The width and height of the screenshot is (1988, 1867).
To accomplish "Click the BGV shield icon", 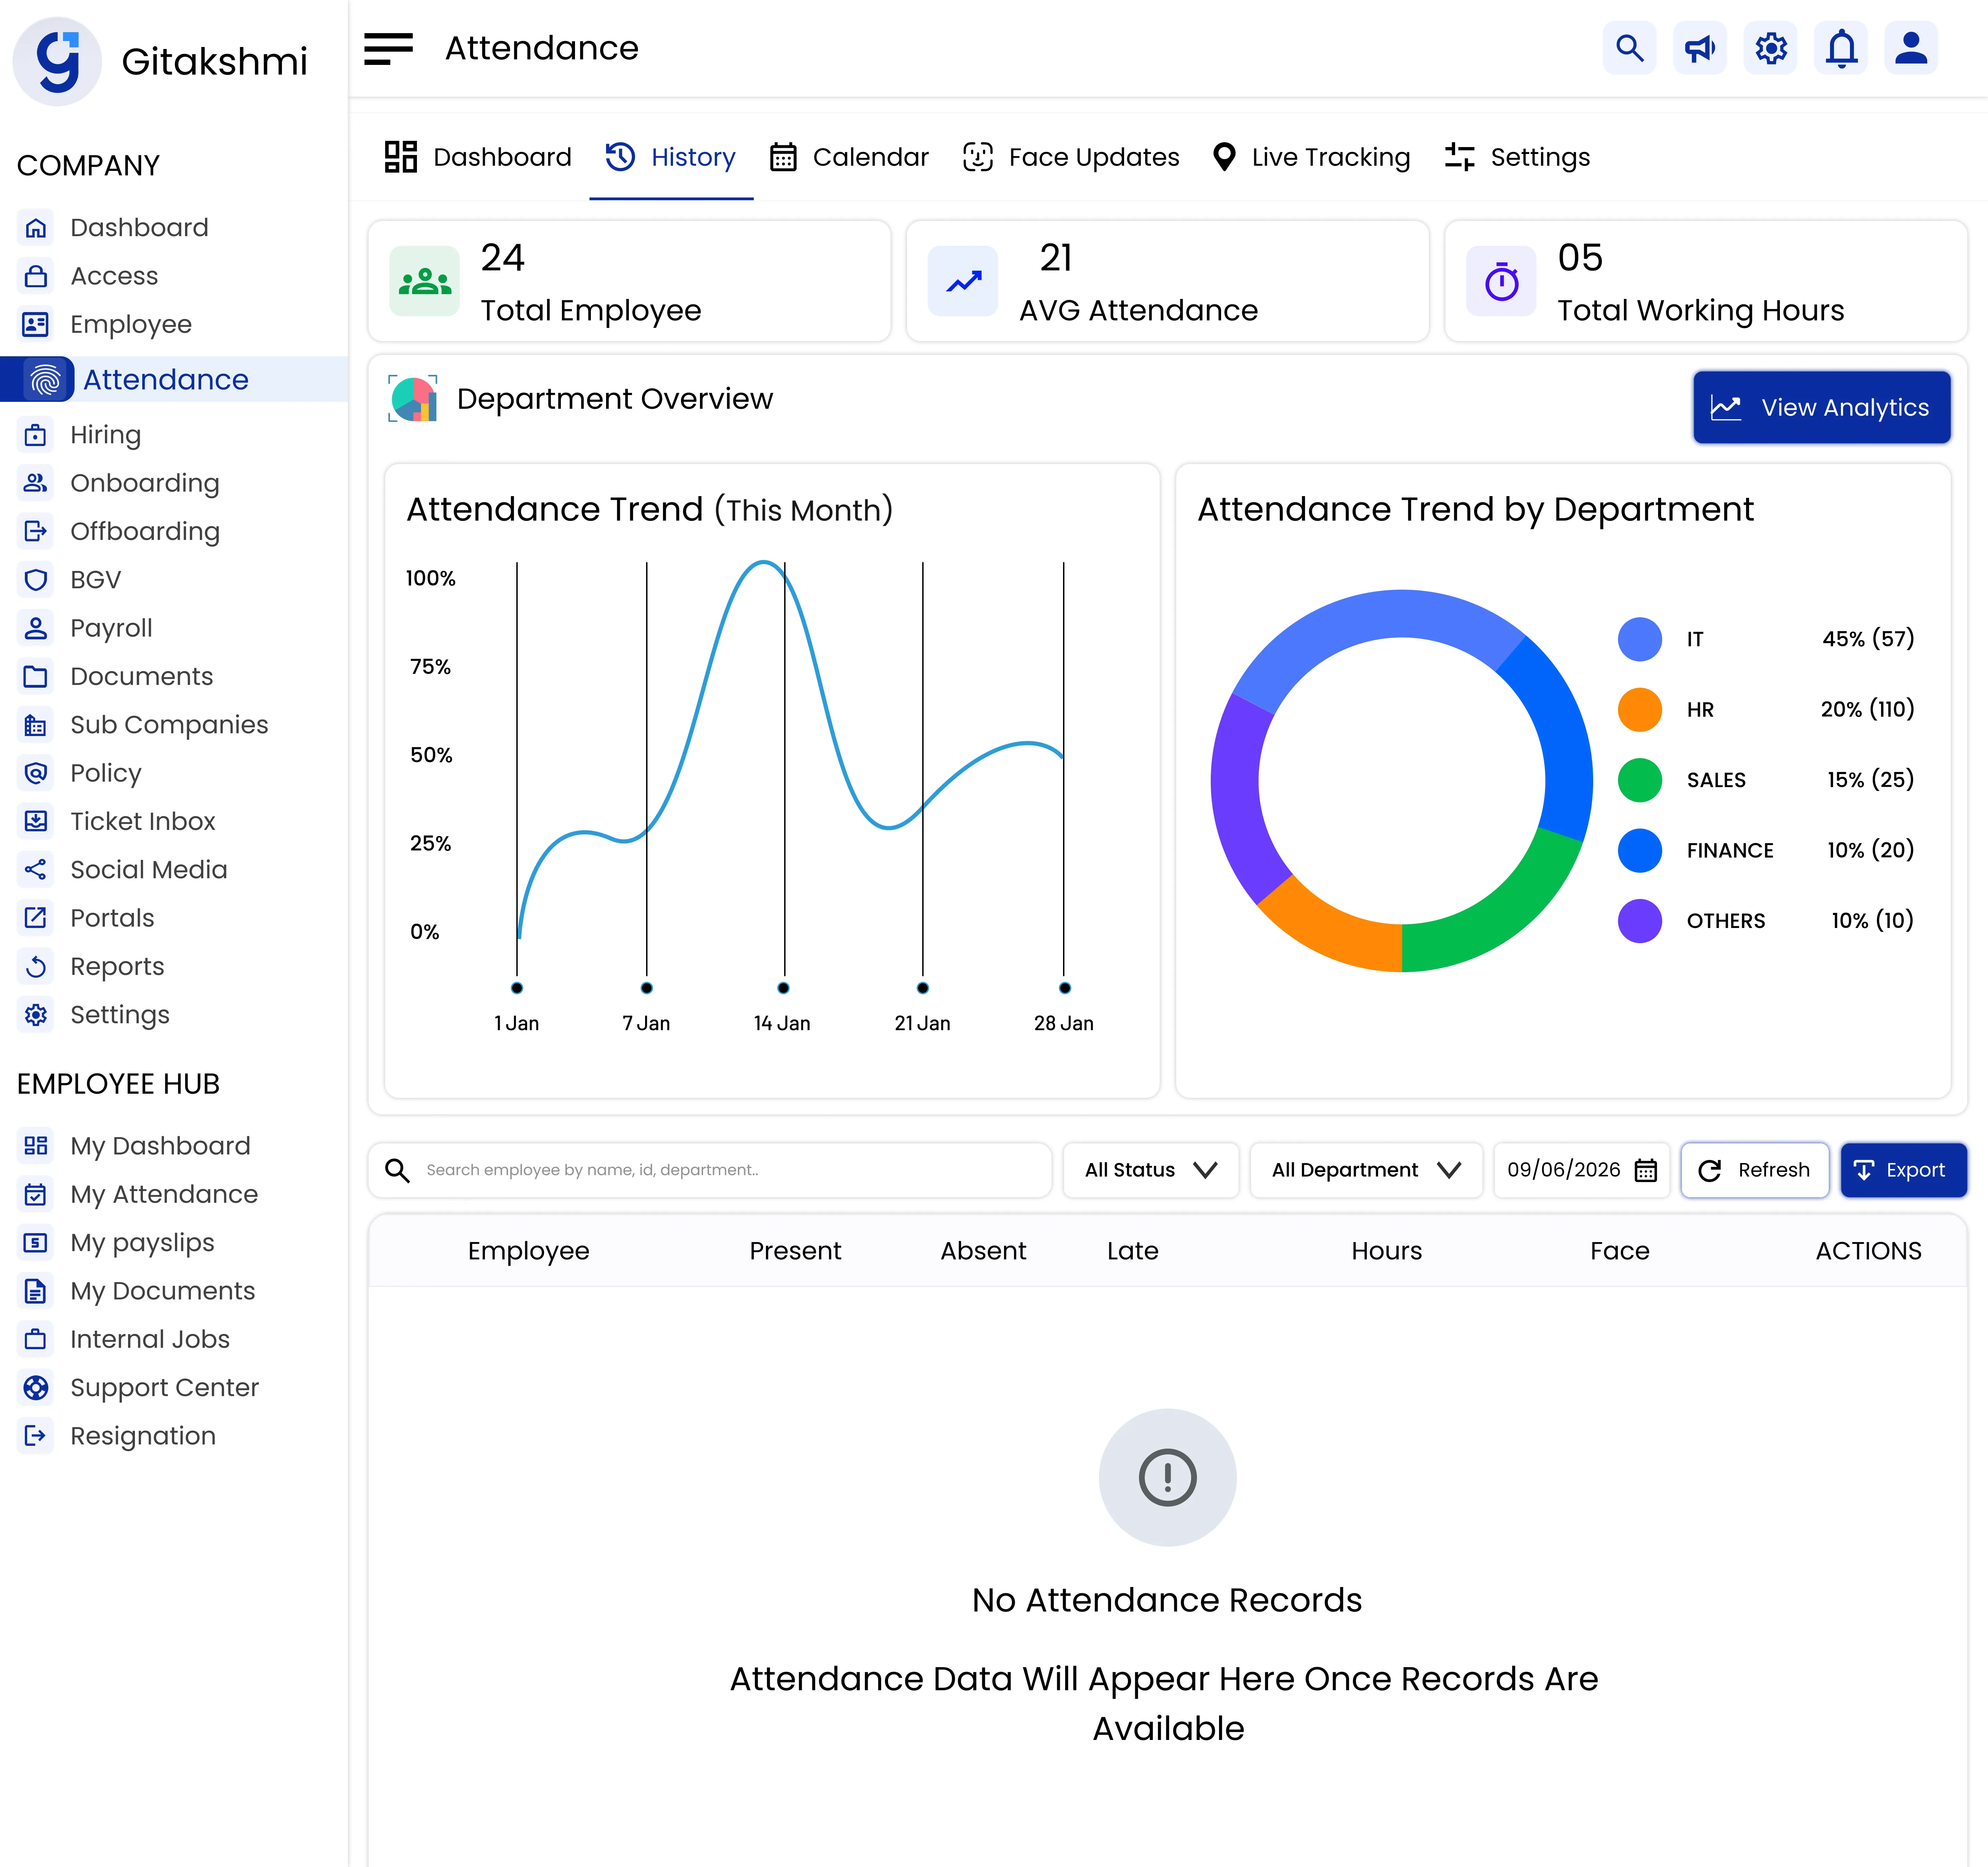I will 36,580.
